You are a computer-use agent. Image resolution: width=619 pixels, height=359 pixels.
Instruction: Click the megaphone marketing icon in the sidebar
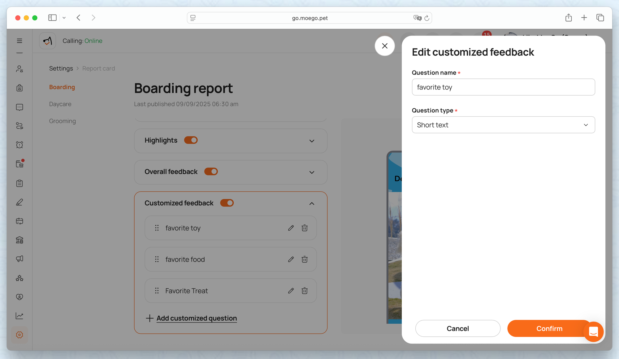point(19,259)
